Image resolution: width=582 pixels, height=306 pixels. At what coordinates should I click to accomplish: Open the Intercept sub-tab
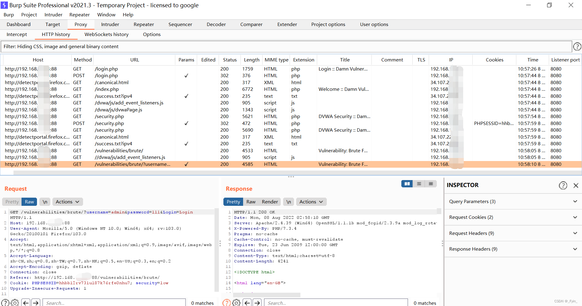[x=17, y=35]
